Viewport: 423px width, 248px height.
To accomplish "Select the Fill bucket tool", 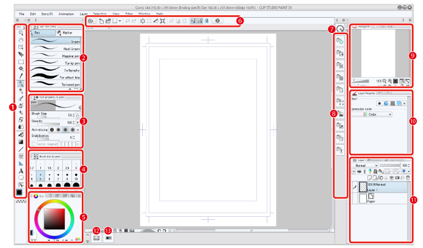I will [x=21, y=134].
